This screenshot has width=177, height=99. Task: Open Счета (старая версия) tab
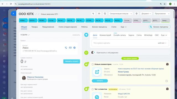tap(68, 27)
